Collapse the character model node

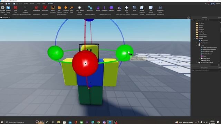pyautogui.click(x=194, y=39)
